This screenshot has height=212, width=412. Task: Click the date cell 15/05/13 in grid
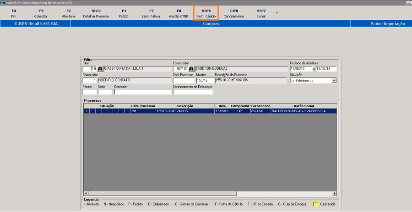coord(222,111)
